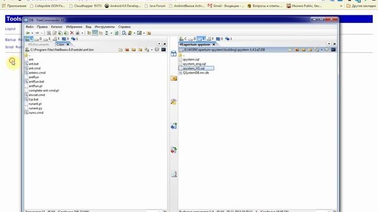Select drive F in right panel drive bar
378x212 pixels.
pyautogui.click(x=210, y=39)
